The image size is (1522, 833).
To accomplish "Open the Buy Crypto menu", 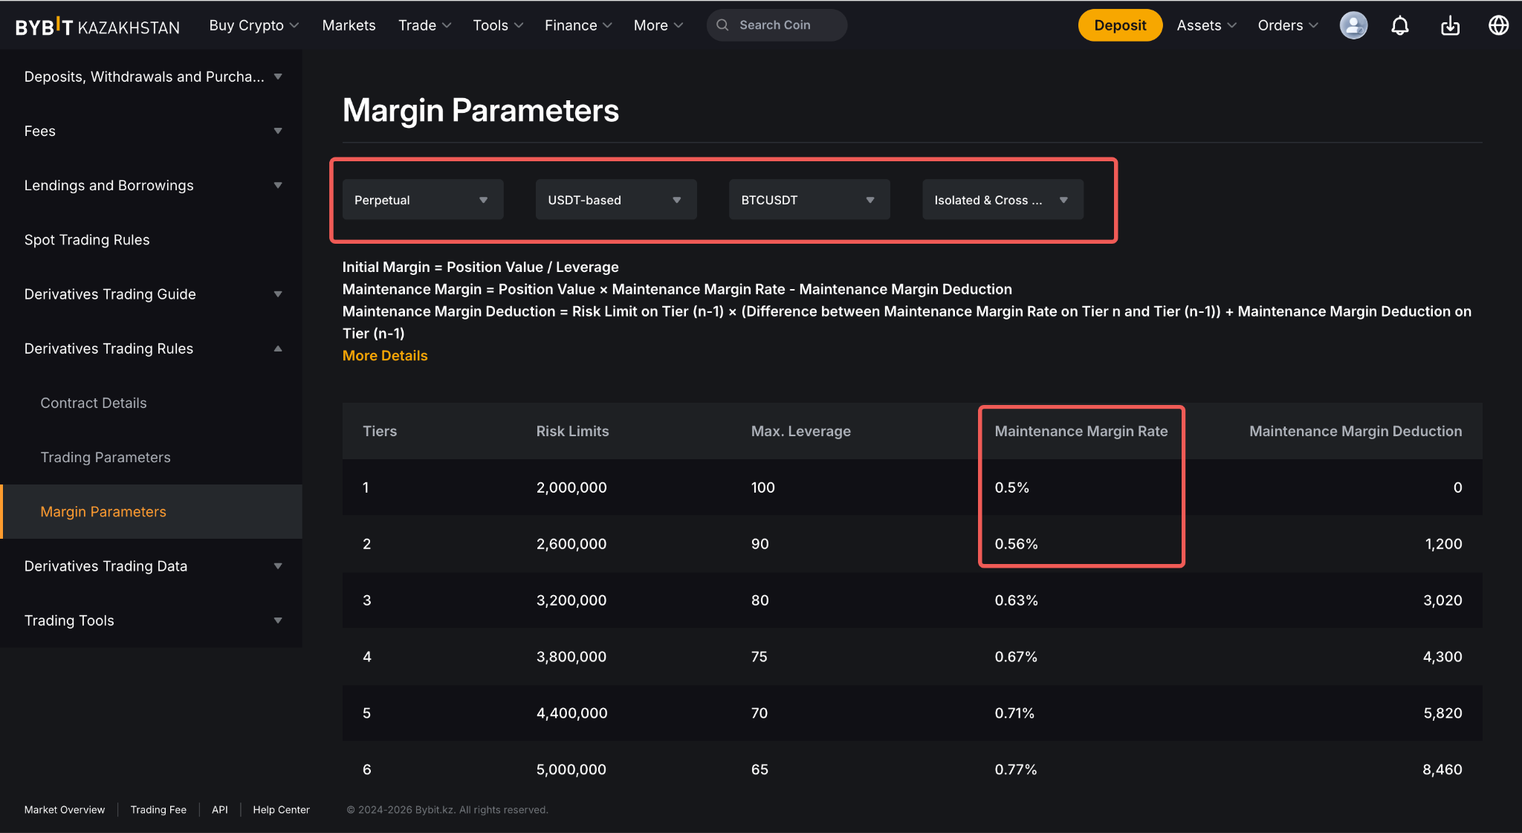I will coord(254,25).
